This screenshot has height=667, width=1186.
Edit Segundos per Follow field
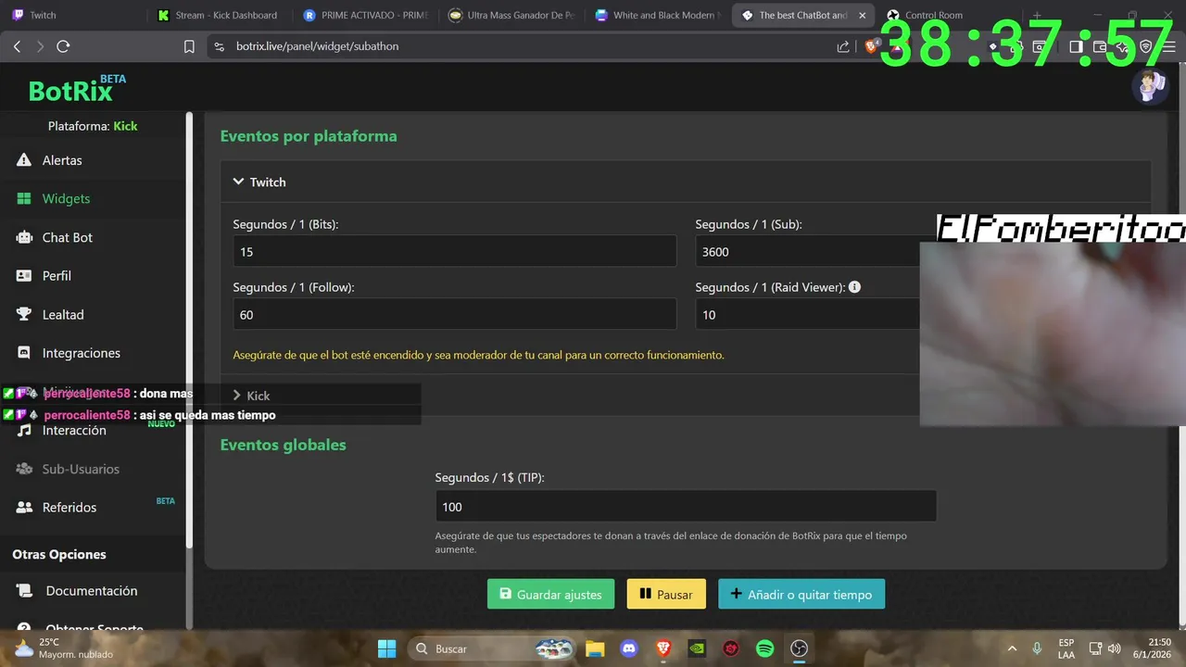(x=455, y=315)
